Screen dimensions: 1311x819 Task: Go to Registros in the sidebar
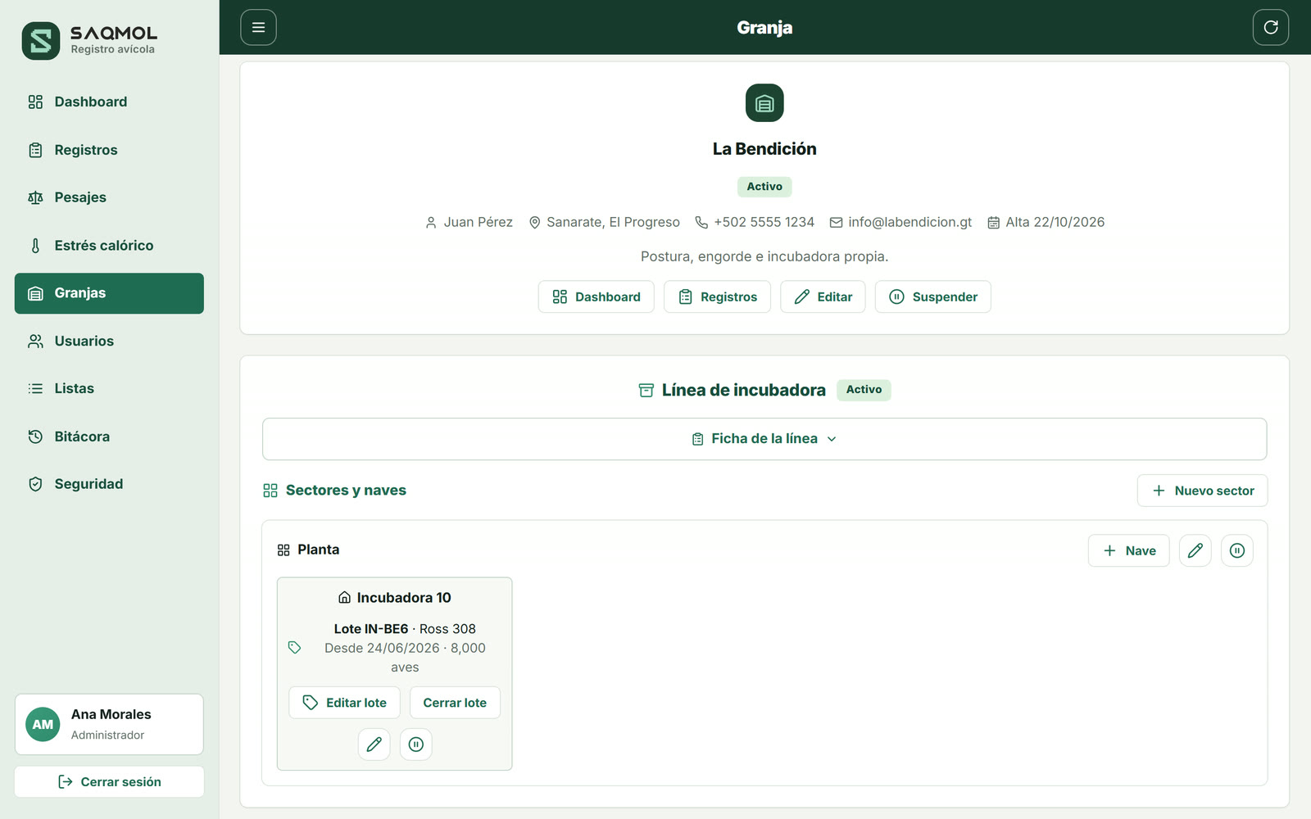[x=109, y=150]
